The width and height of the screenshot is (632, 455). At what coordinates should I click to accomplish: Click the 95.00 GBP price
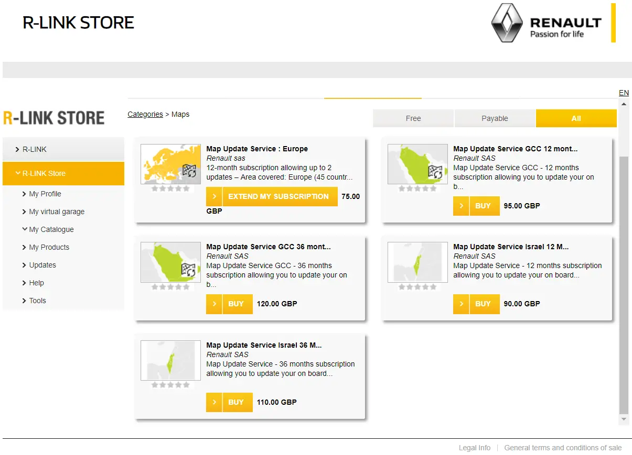click(x=522, y=206)
